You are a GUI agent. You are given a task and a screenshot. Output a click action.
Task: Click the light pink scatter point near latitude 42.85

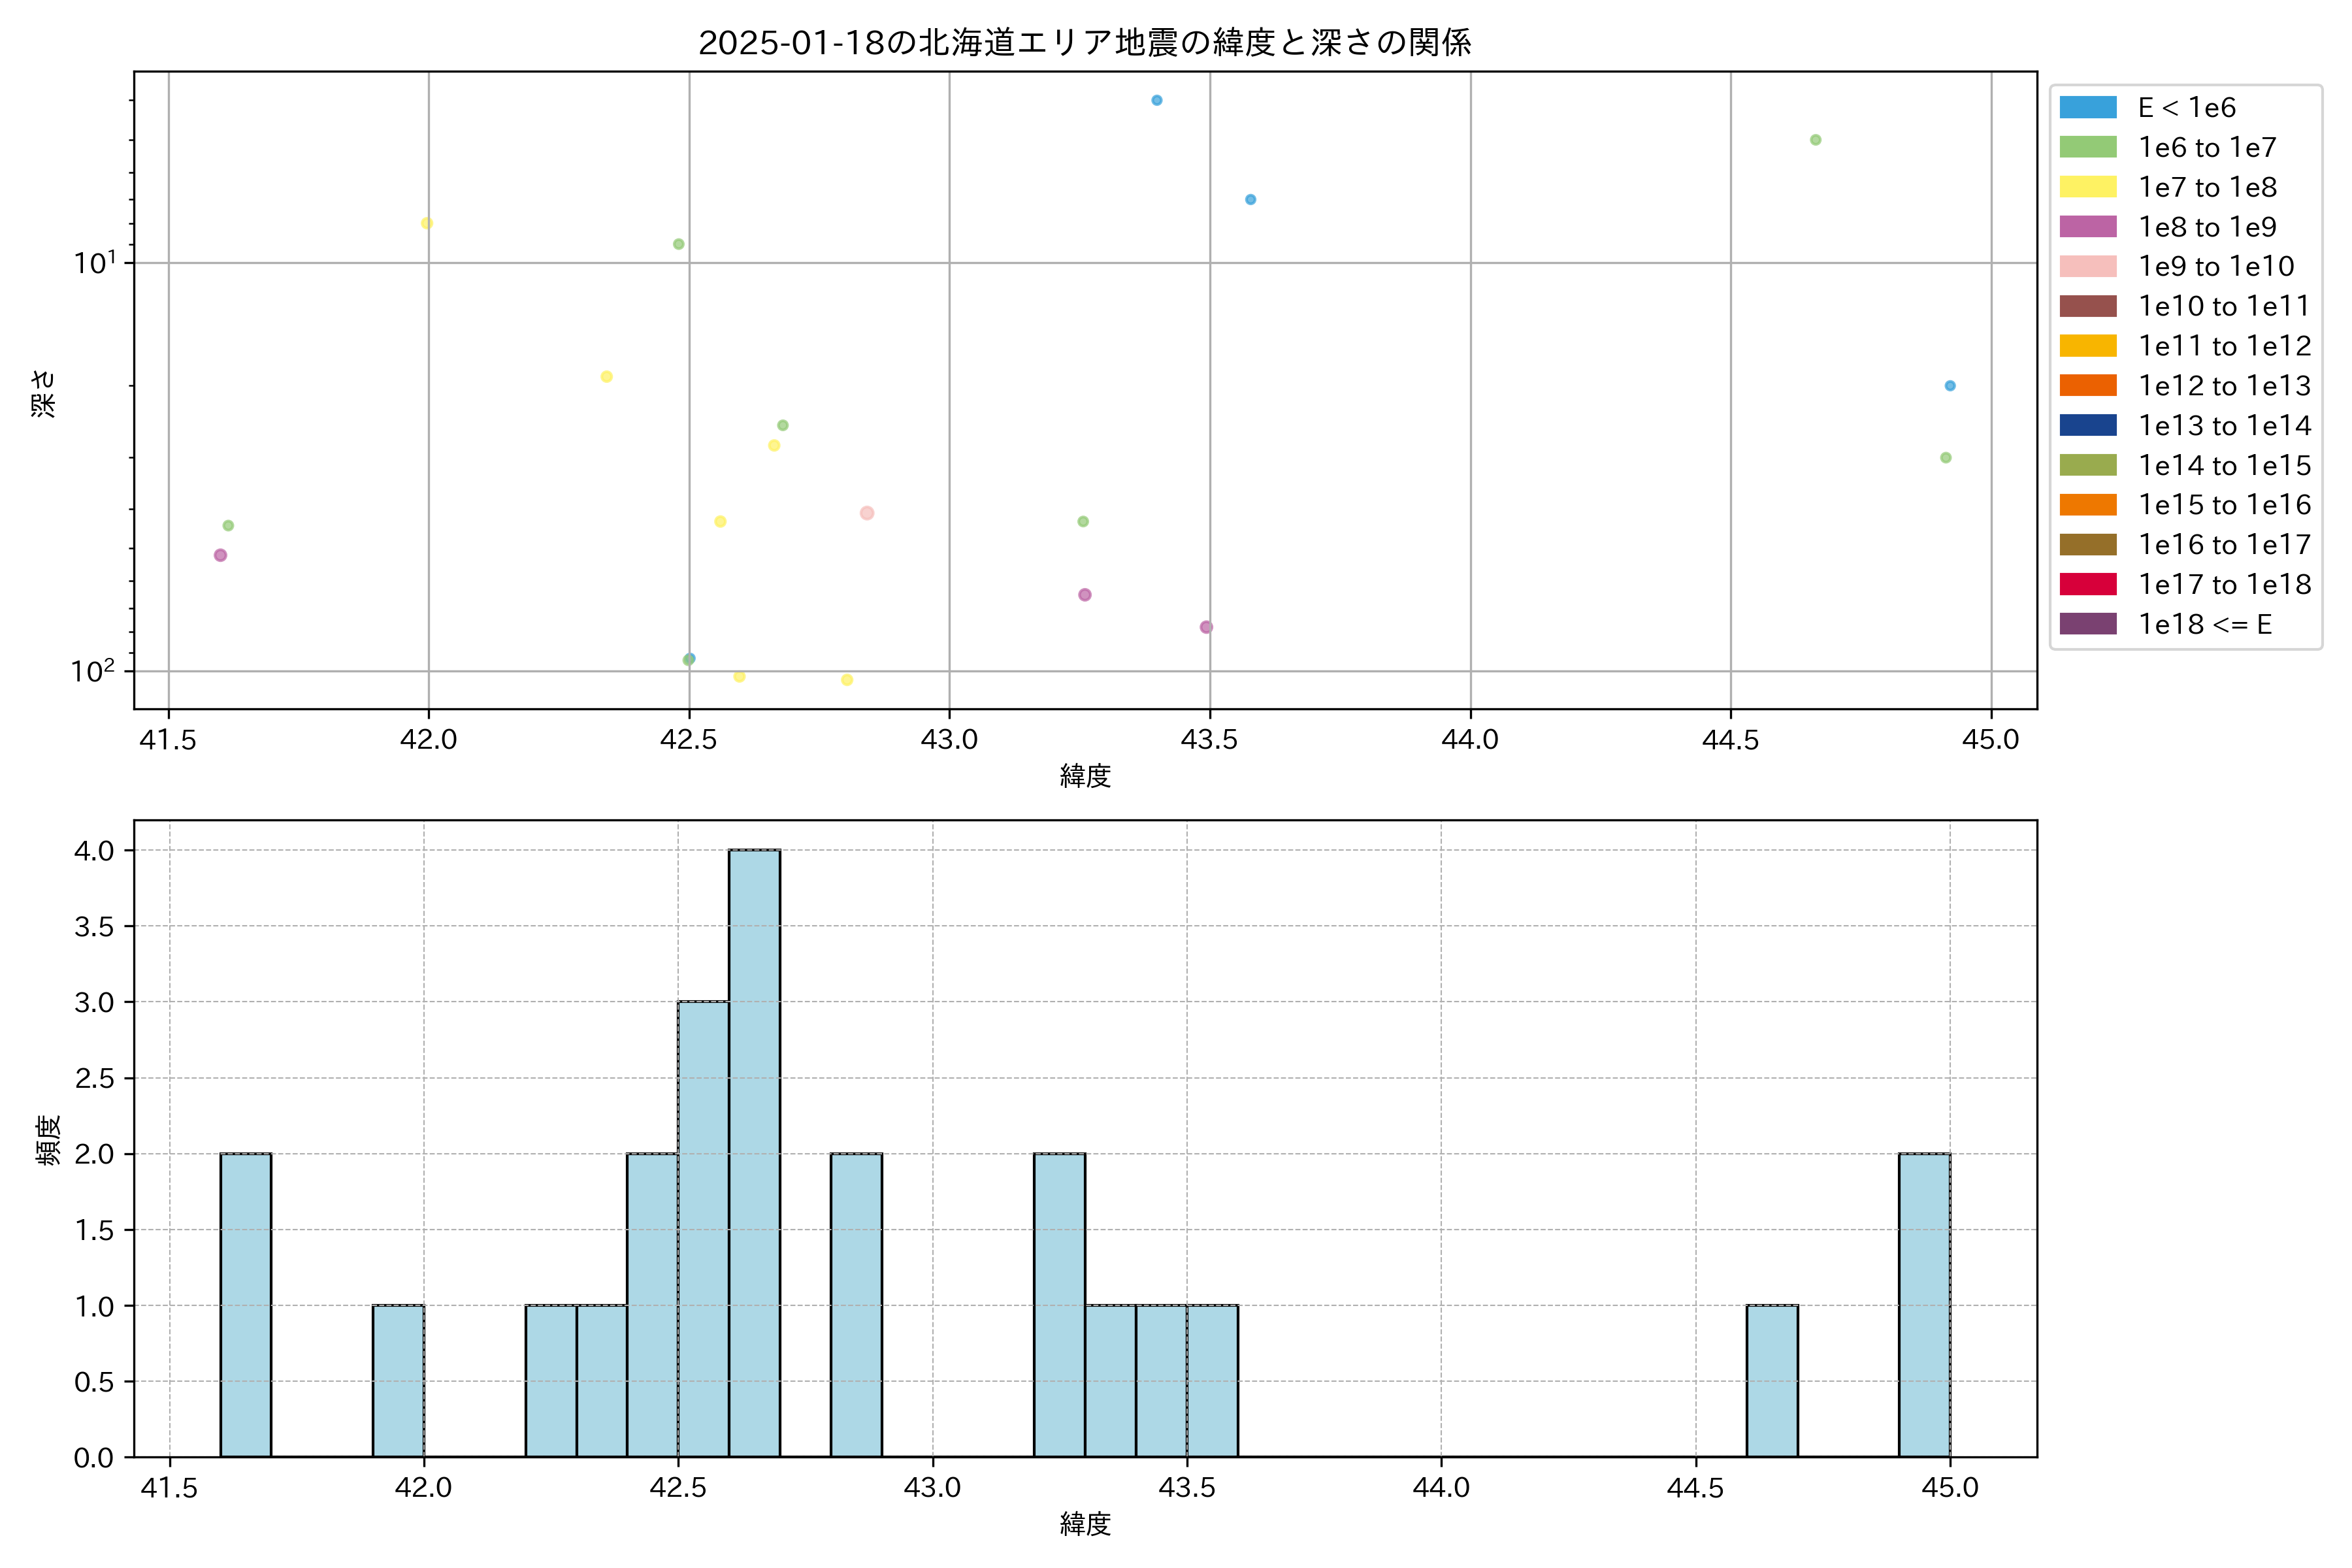tap(867, 513)
